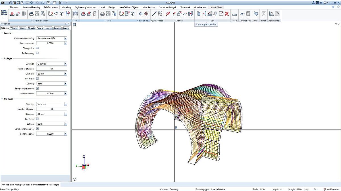Open the 1st layer Direction dropdown
The width and height of the screenshot is (341, 191).
pos(66,64)
